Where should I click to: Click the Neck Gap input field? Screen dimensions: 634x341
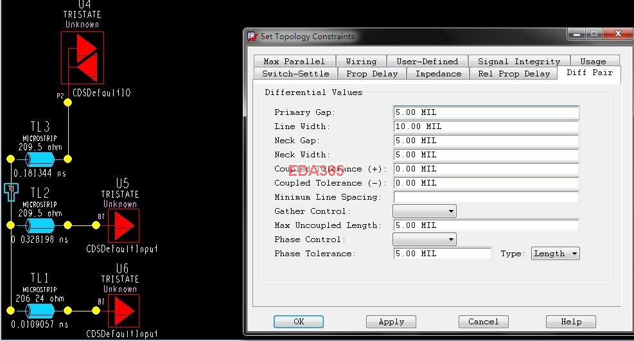(x=486, y=141)
